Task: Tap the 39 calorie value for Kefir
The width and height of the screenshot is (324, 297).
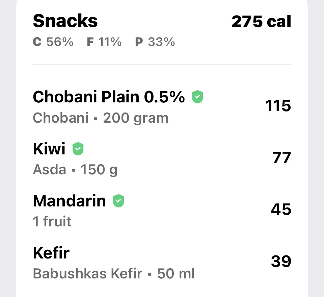Action: click(281, 261)
